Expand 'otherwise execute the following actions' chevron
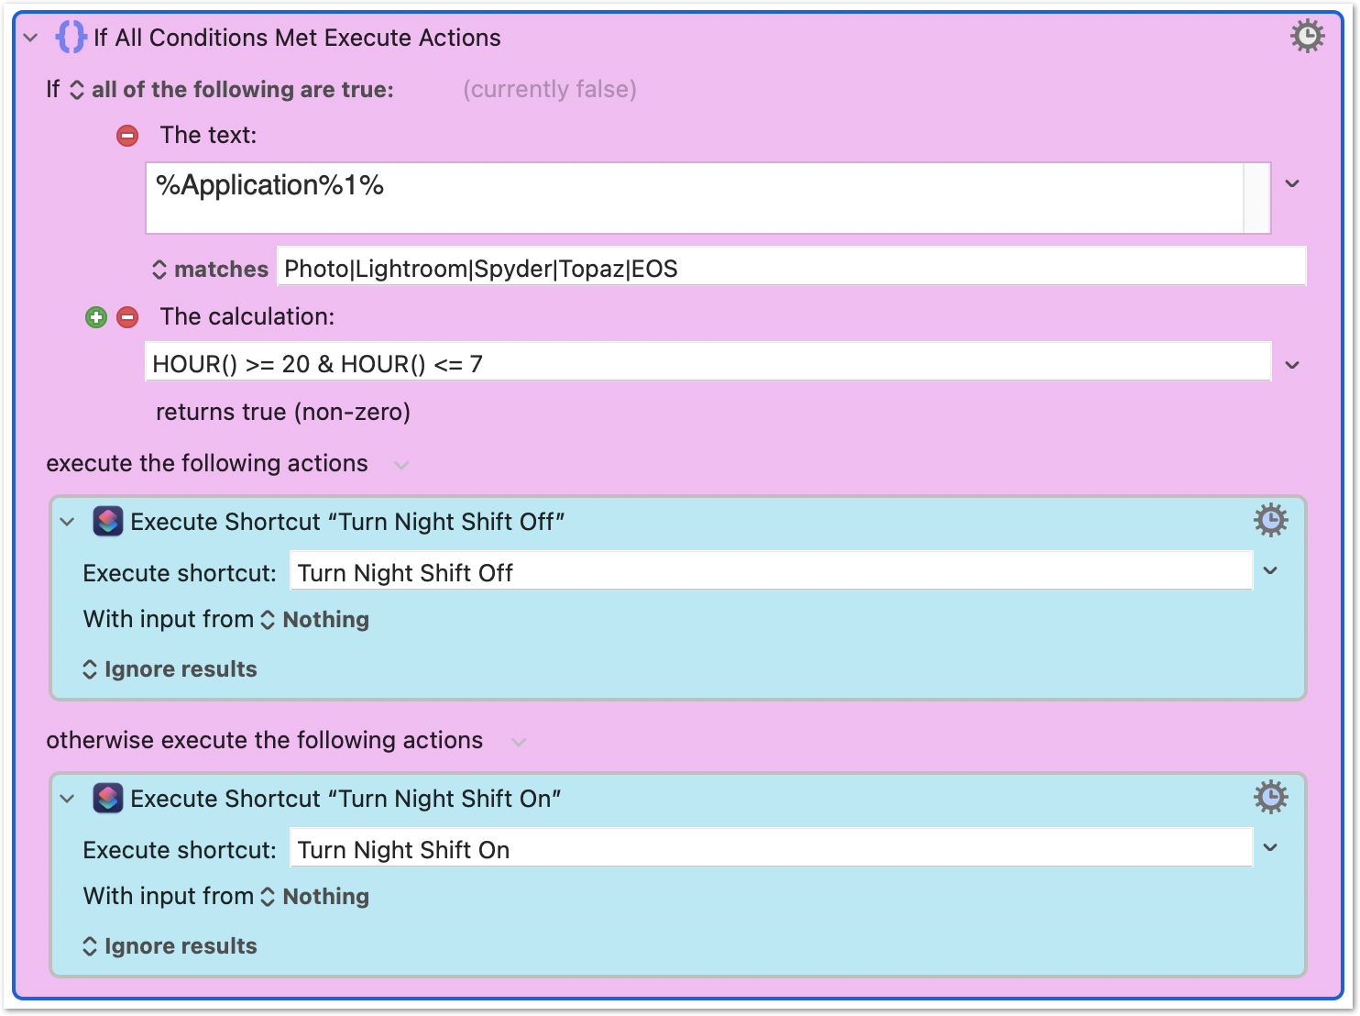The image size is (1360, 1016). (519, 742)
